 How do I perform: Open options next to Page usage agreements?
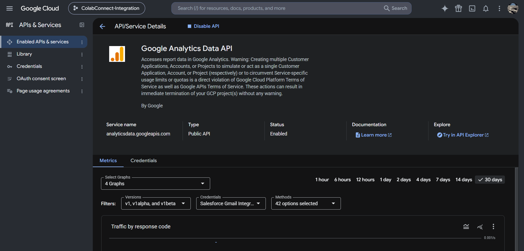pyautogui.click(x=82, y=91)
